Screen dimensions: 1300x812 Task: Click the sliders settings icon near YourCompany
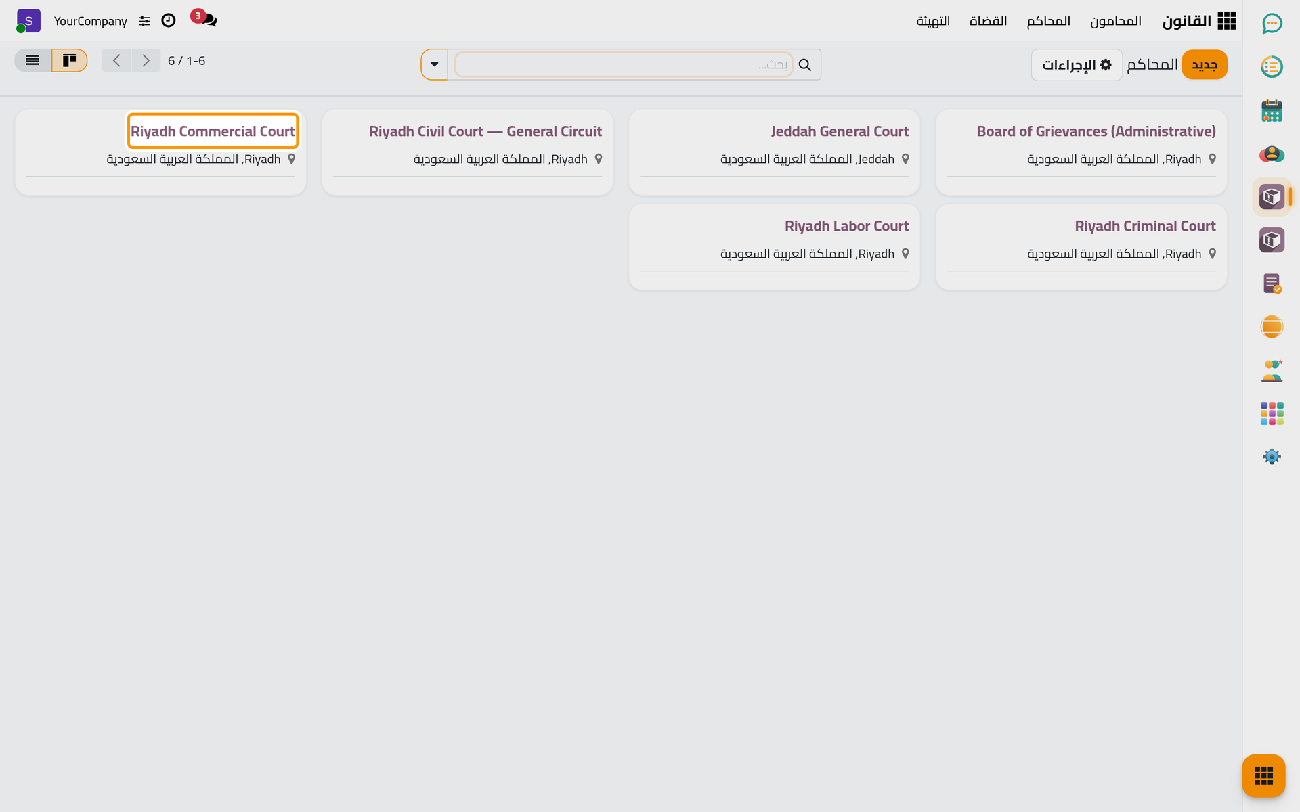(x=144, y=22)
